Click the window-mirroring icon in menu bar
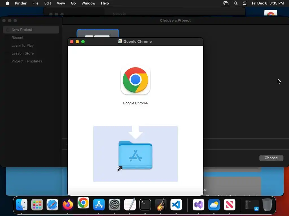 pyautogui.click(x=226, y=3)
